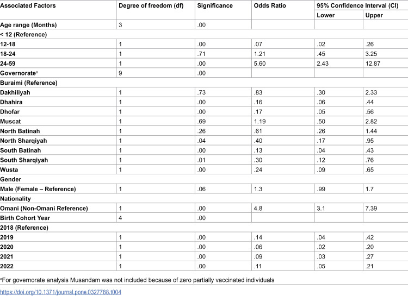Click the North Sharqiyah row label
The height and width of the screenshot is (296, 408).
pyautogui.click(x=23, y=141)
